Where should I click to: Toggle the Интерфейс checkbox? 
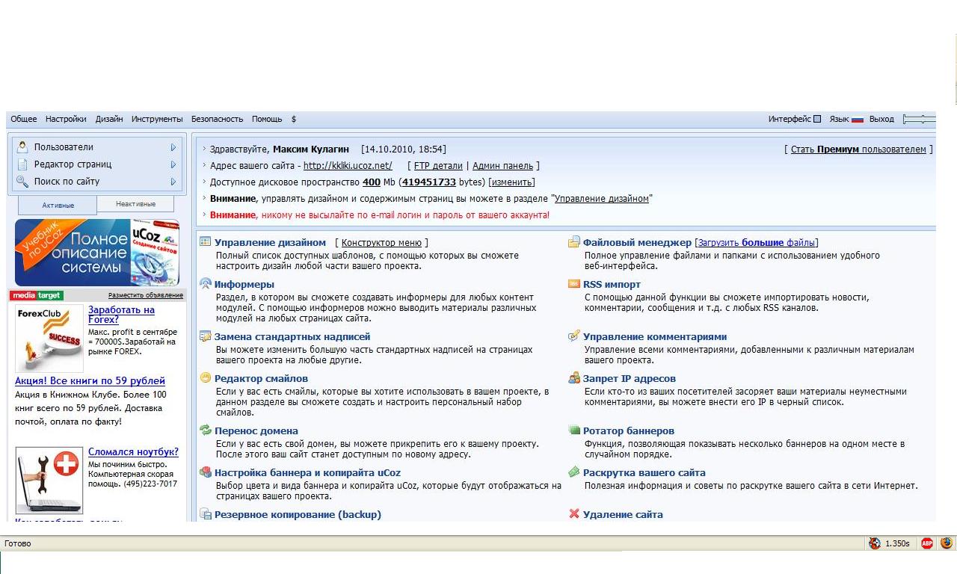point(817,119)
